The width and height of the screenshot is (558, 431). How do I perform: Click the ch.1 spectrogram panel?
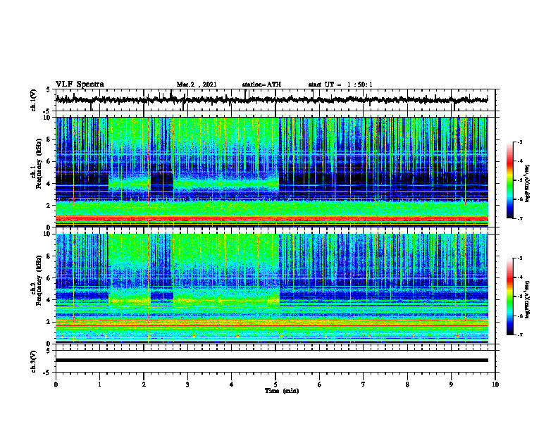pyautogui.click(x=272, y=172)
